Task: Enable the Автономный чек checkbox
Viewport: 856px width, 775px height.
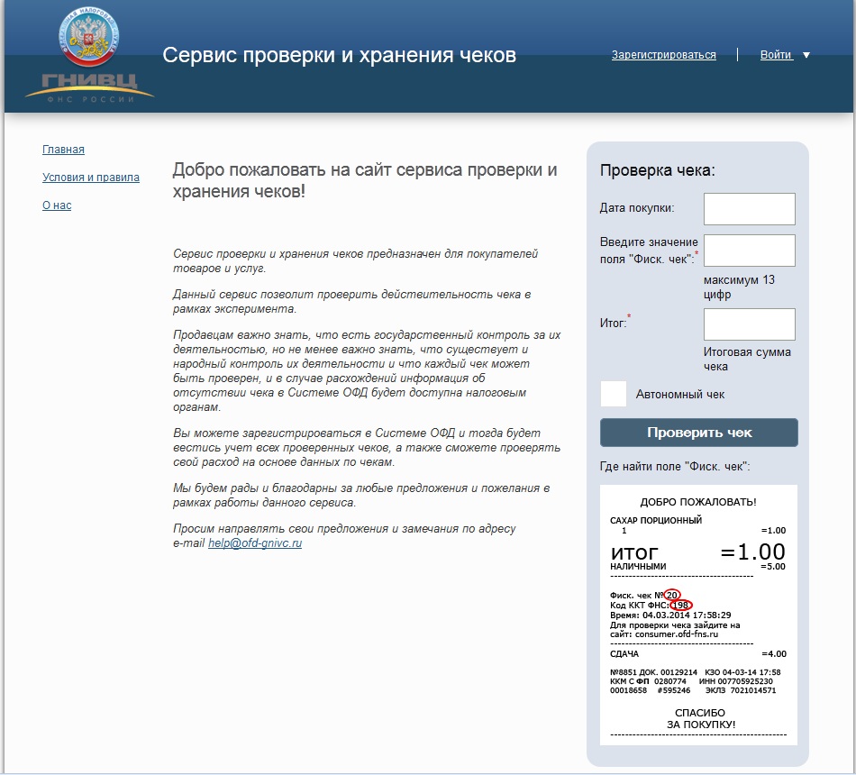Action: tap(614, 394)
